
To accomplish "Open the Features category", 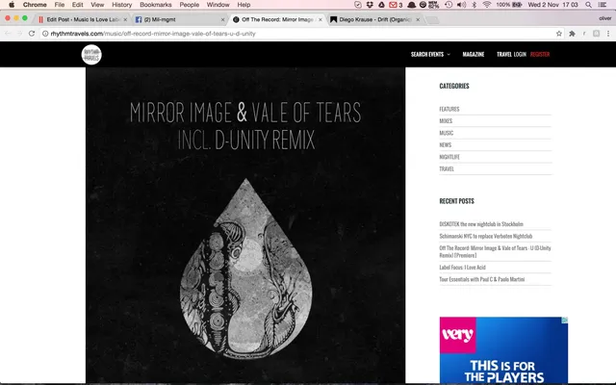I will point(449,109).
